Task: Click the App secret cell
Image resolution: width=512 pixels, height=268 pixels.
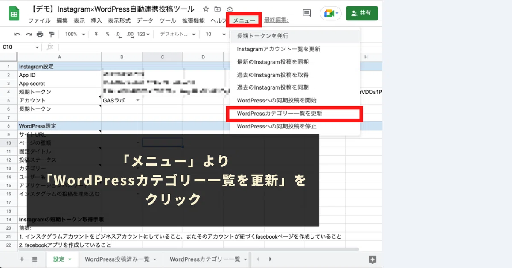Action: click(x=59, y=84)
